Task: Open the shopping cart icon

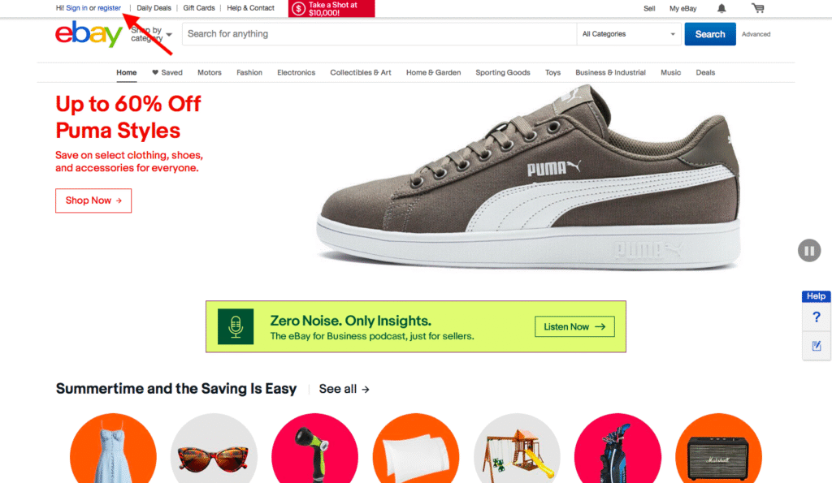Action: [758, 8]
